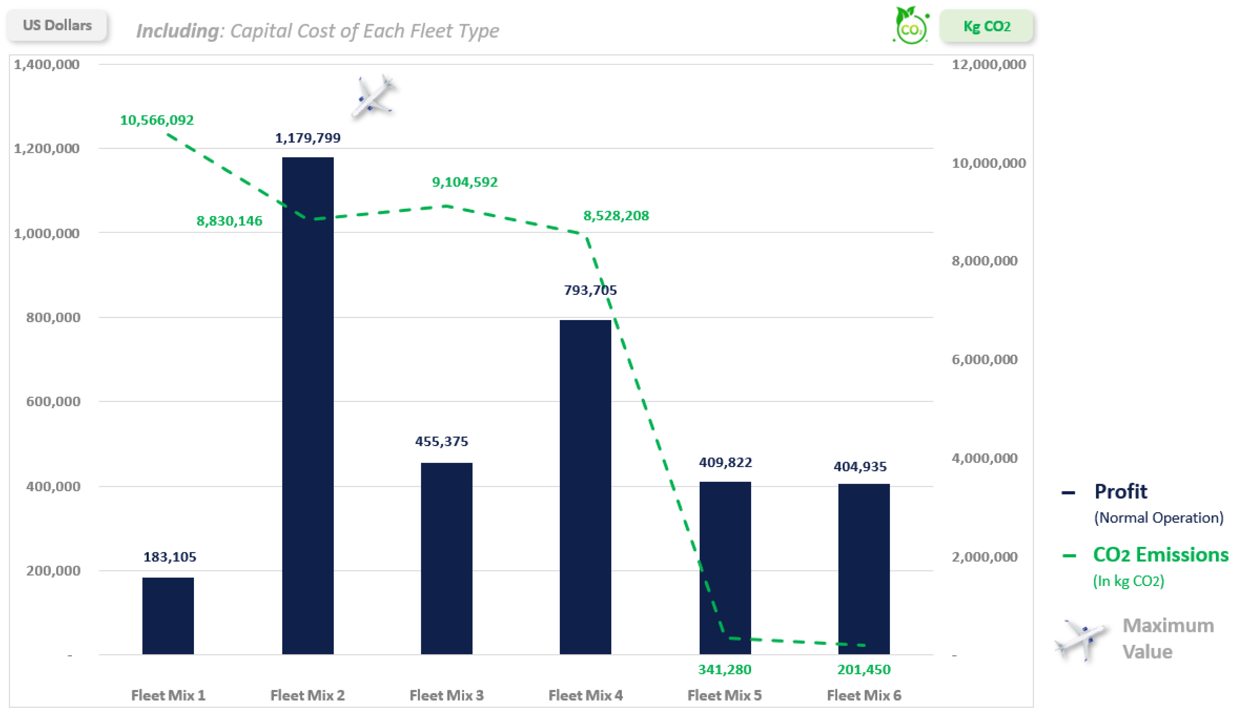Select the Fleet Mix 4 profit bar
The image size is (1236, 713).
[585, 487]
